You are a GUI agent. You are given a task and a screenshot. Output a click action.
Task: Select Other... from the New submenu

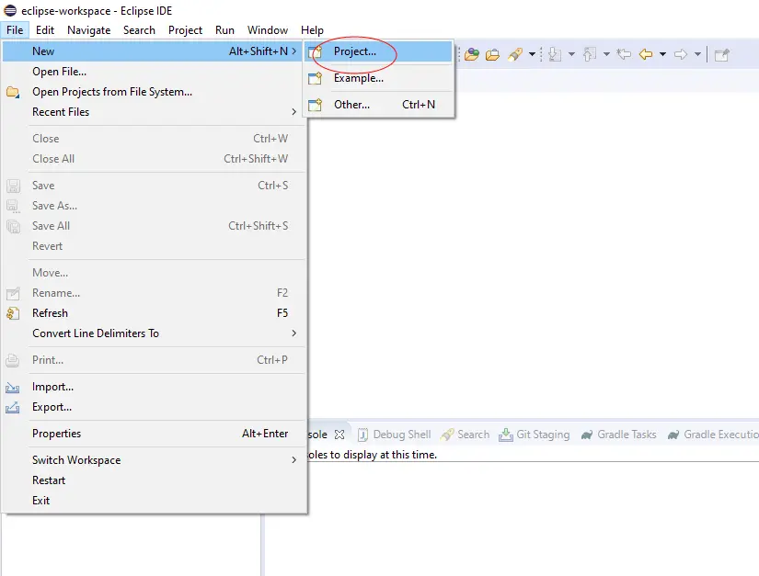[379, 105]
